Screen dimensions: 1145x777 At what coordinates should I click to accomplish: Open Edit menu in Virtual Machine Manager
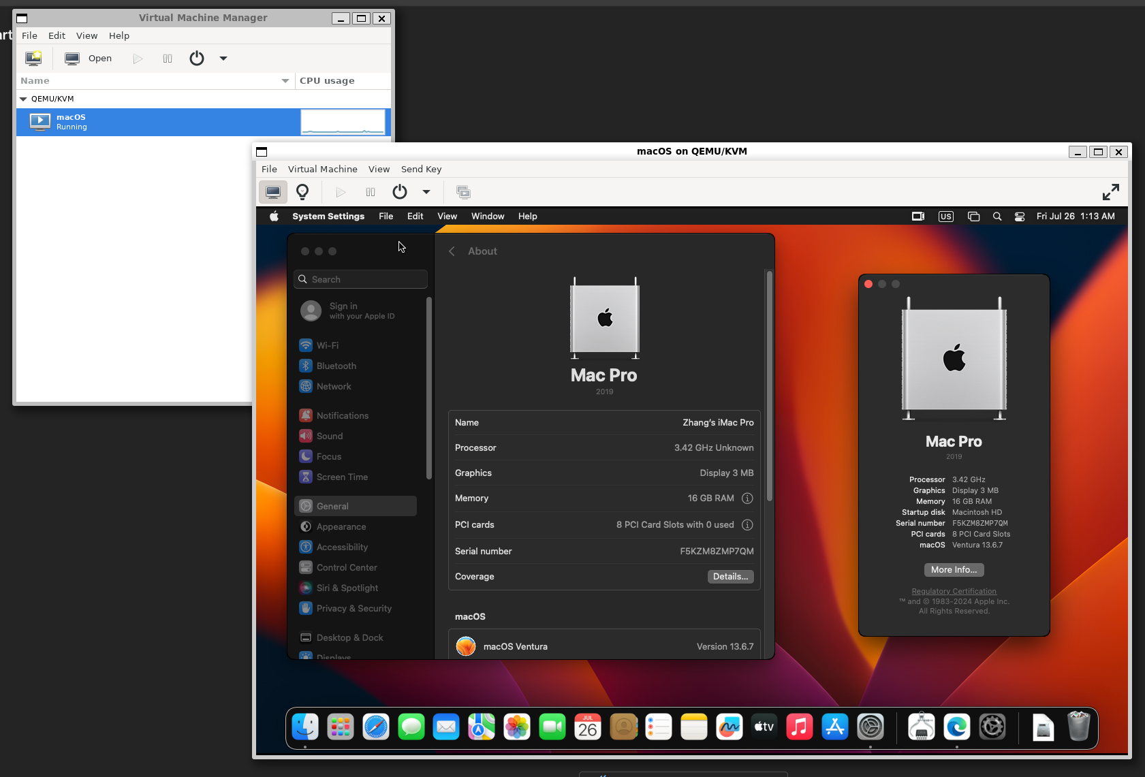coord(57,35)
